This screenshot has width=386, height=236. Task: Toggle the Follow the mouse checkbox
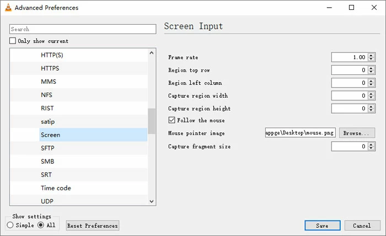[171, 120]
